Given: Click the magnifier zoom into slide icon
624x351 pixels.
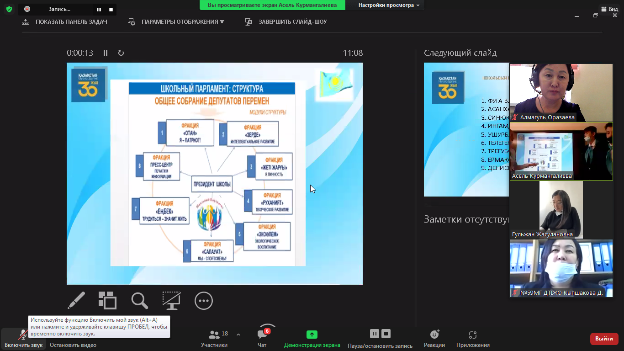Looking at the screenshot, I should click(139, 301).
